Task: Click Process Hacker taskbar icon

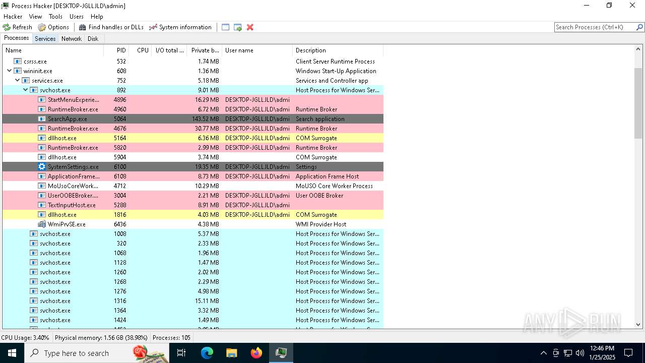Action: click(x=281, y=353)
